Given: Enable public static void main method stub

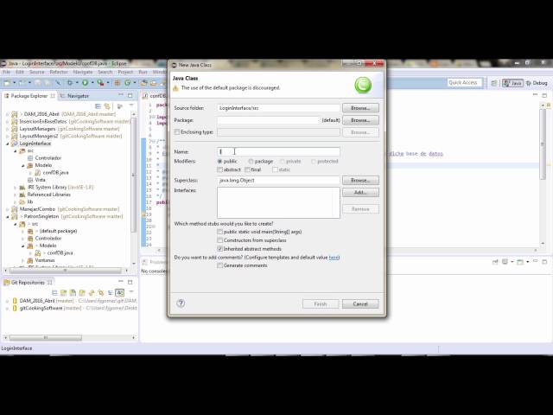Looking at the screenshot, I should [219, 232].
